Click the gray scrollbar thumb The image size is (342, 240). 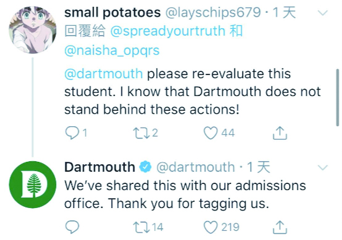(x=338, y=97)
